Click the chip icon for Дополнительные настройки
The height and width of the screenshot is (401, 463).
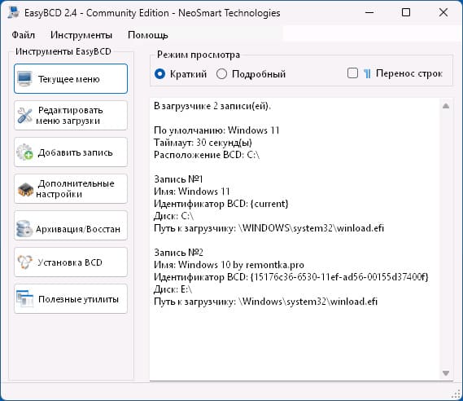click(x=25, y=189)
